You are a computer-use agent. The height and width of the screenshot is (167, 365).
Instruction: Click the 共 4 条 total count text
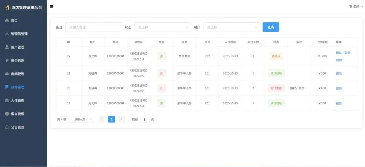click(62, 119)
